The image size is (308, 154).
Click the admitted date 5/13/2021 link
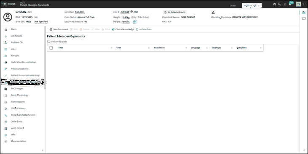(80, 12)
